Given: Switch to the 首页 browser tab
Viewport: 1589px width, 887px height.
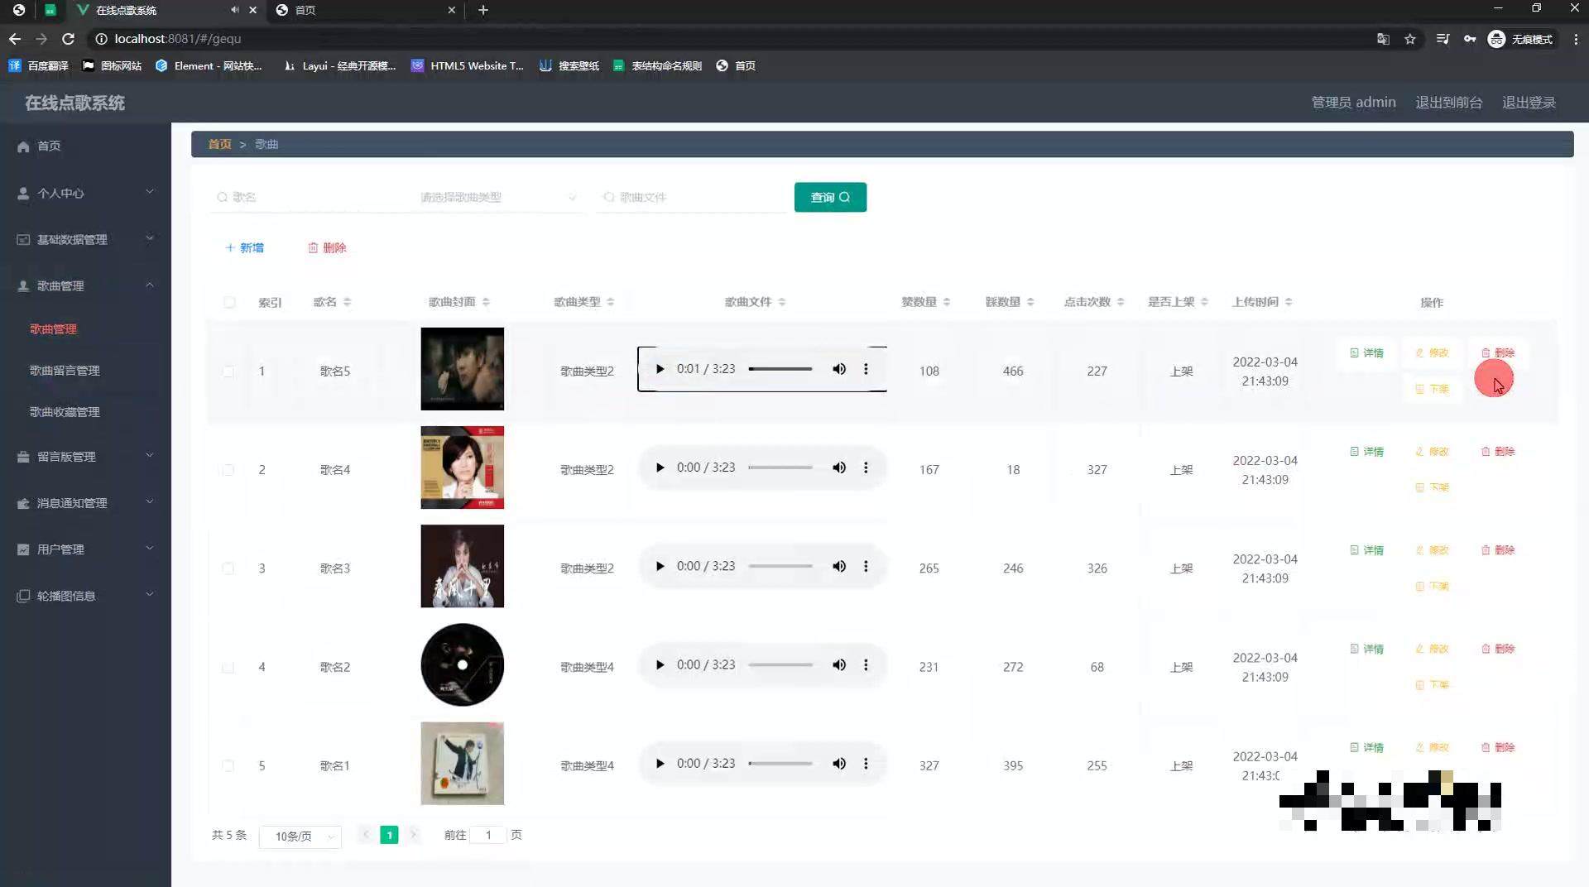Looking at the screenshot, I should click(x=364, y=10).
